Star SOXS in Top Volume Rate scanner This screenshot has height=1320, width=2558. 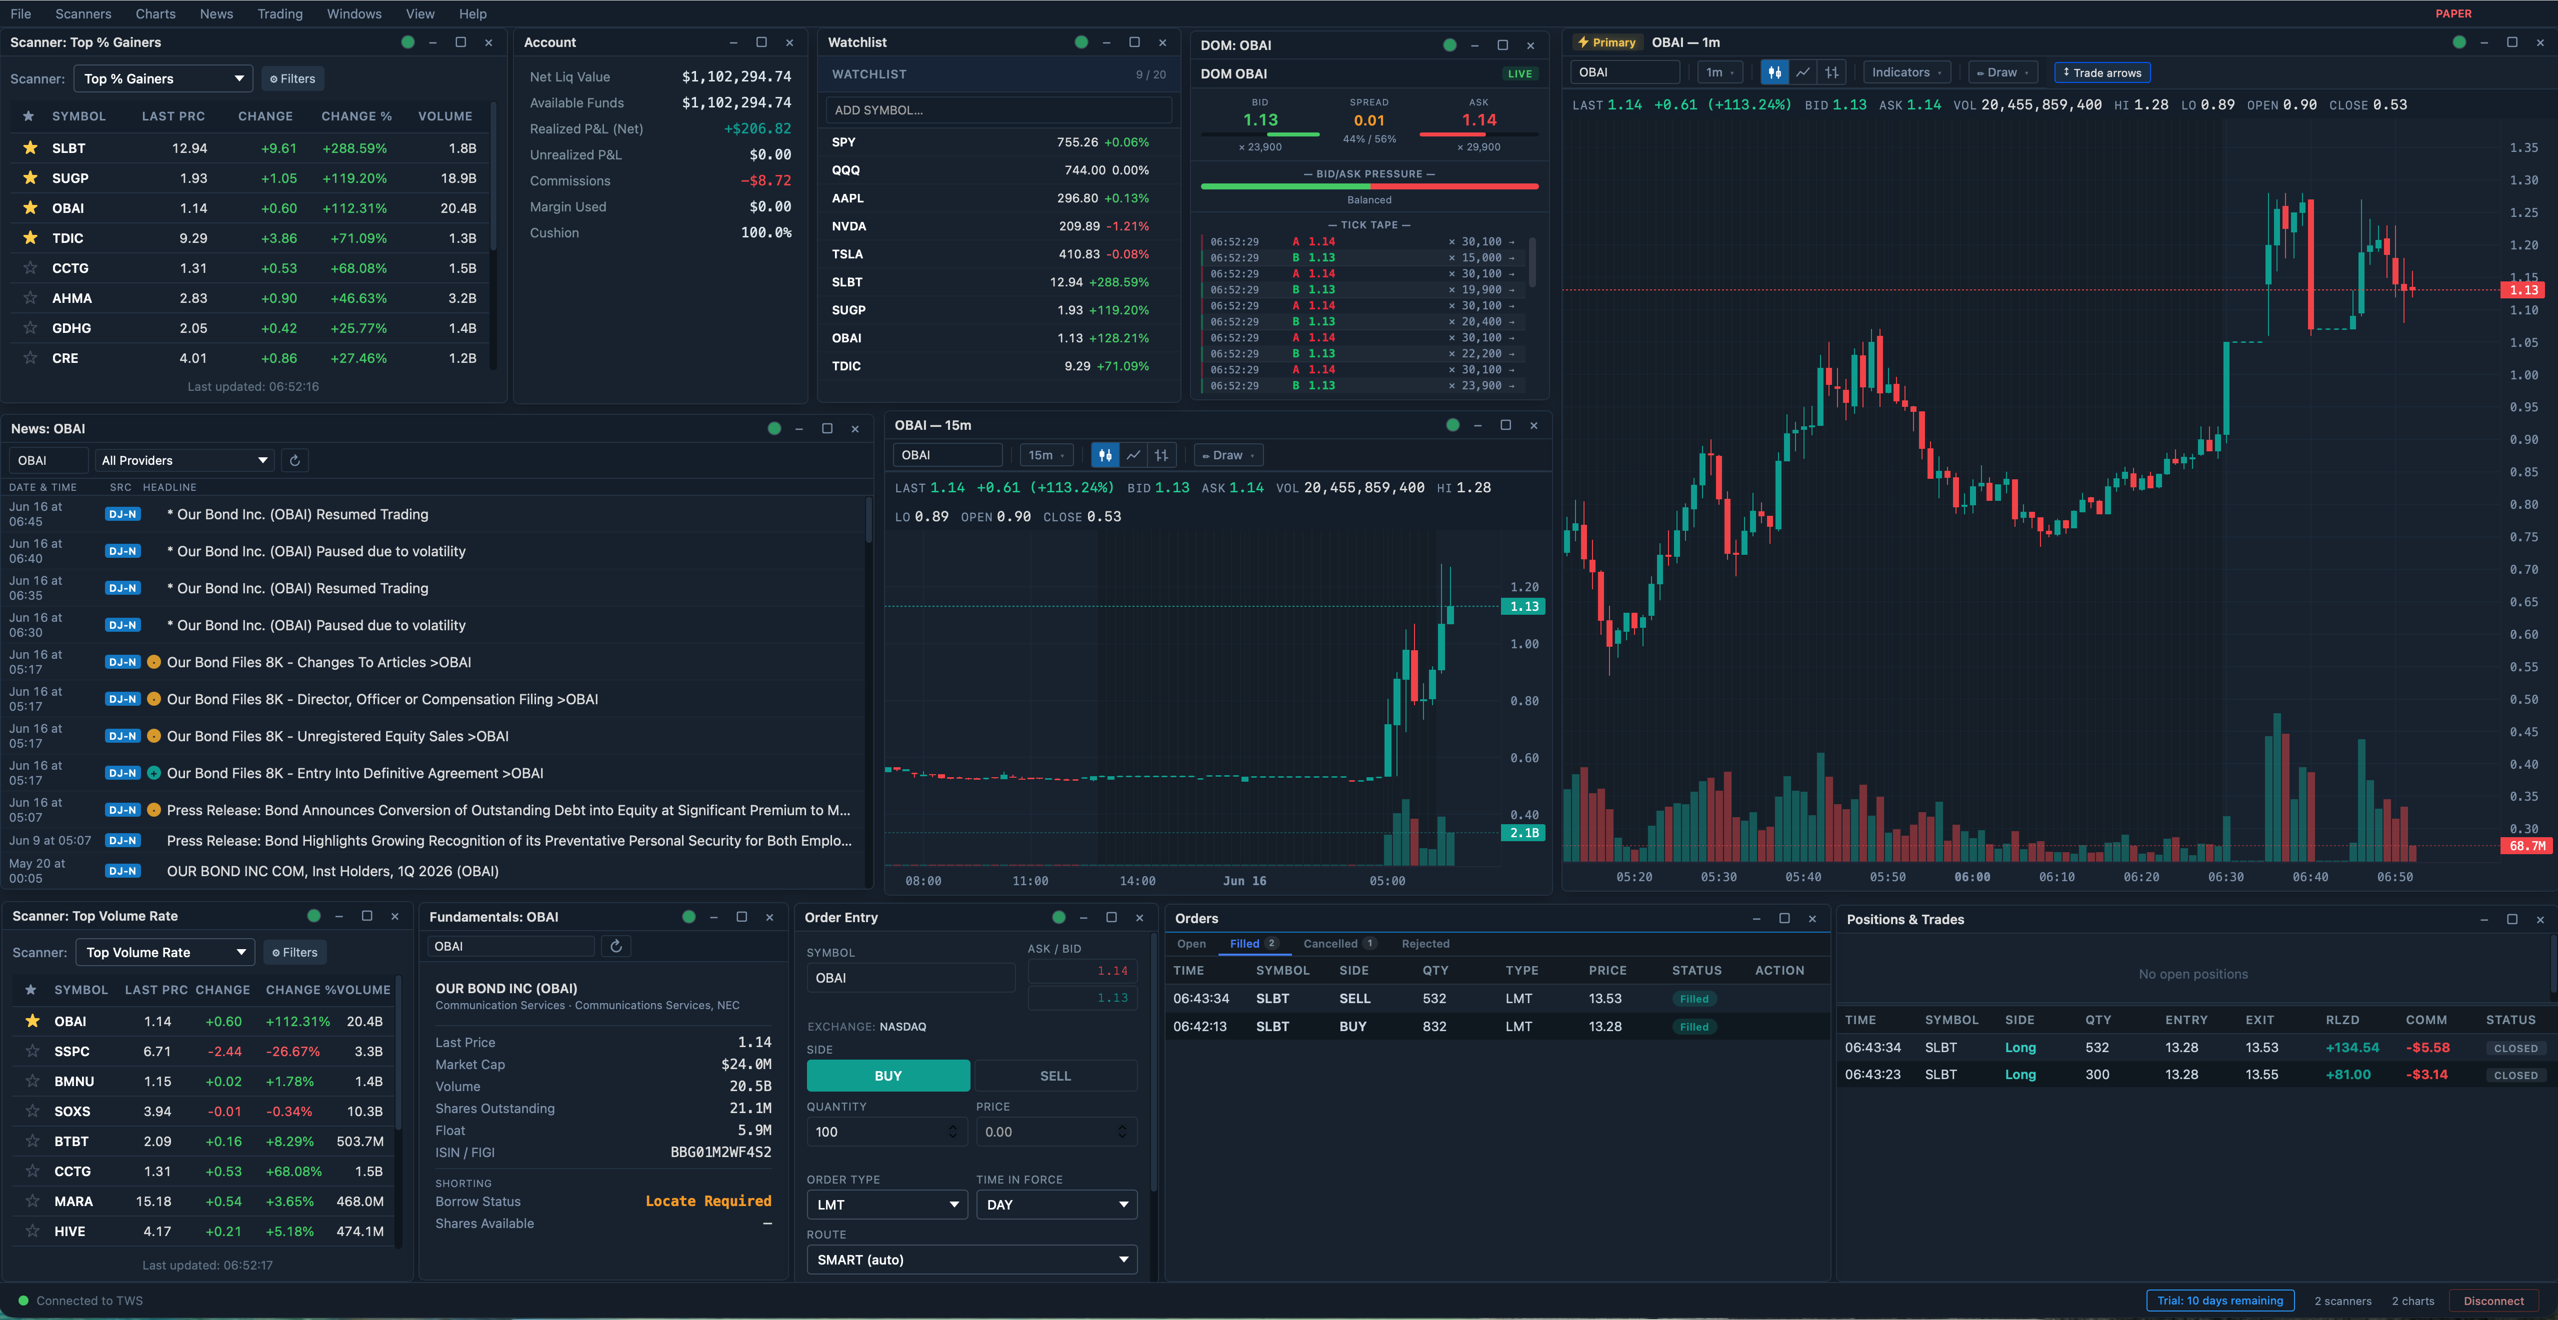33,1111
